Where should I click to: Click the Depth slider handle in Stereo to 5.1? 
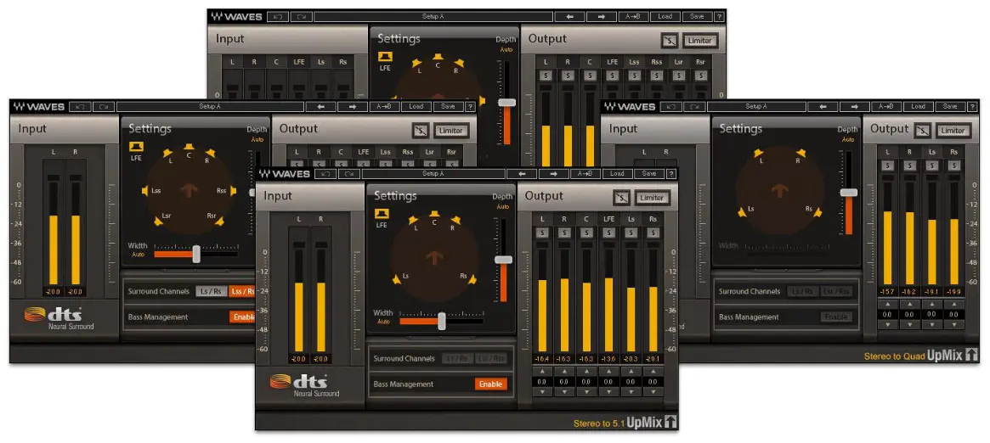point(503,260)
